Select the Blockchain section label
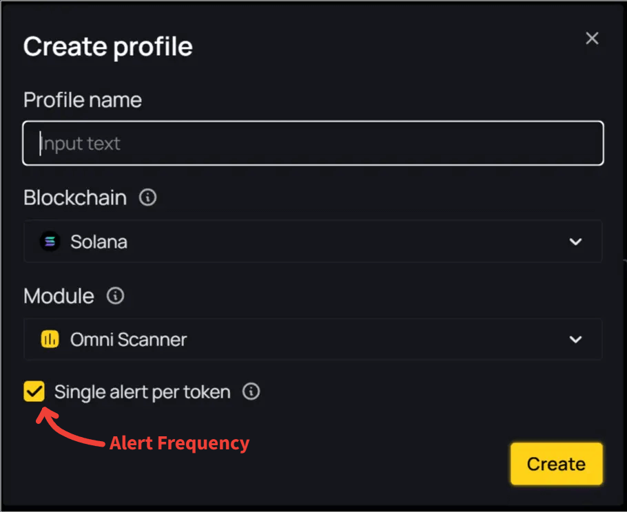 point(74,198)
